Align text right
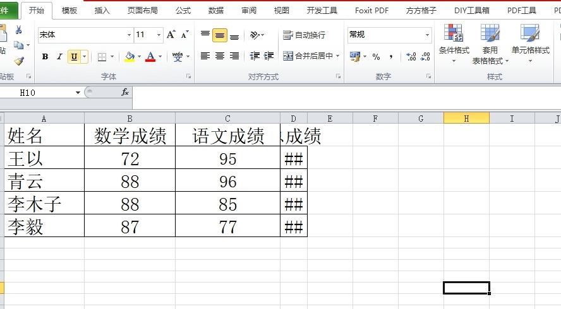This screenshot has height=309, width=561. tap(234, 55)
